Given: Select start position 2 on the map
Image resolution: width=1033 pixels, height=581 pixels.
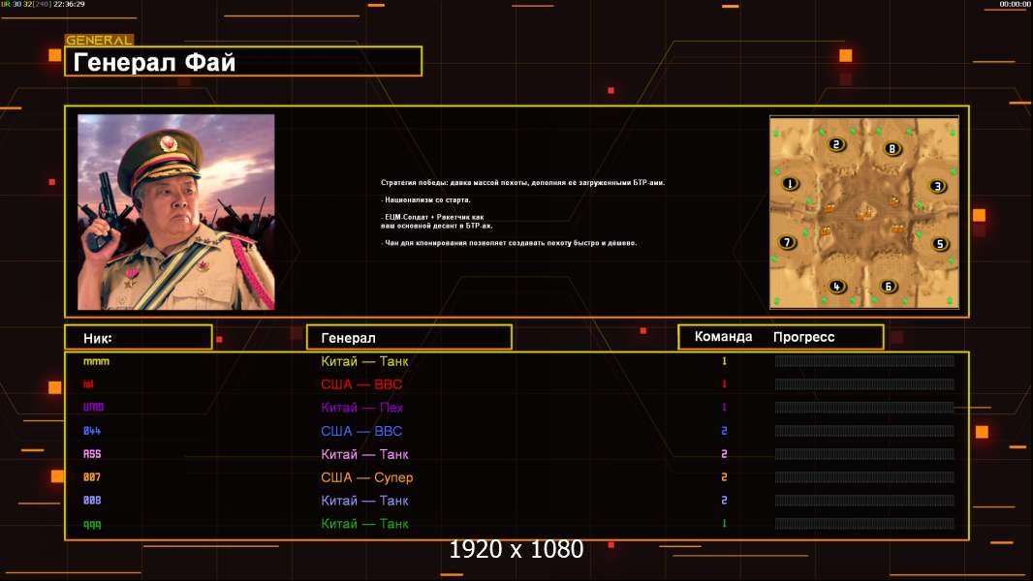Looking at the screenshot, I should (836, 145).
